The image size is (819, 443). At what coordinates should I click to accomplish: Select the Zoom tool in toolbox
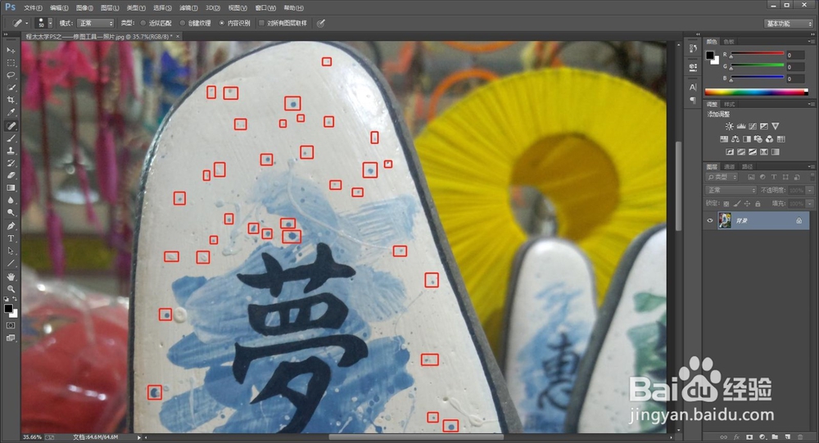[11, 289]
